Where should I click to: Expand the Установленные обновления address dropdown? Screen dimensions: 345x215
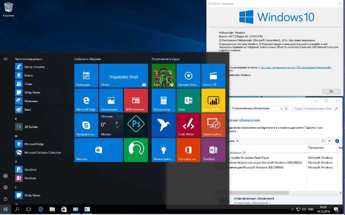[x=281, y=109]
